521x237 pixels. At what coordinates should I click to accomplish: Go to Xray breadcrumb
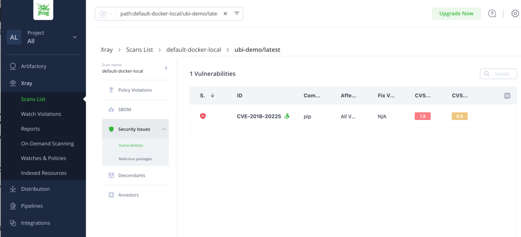[x=107, y=50]
